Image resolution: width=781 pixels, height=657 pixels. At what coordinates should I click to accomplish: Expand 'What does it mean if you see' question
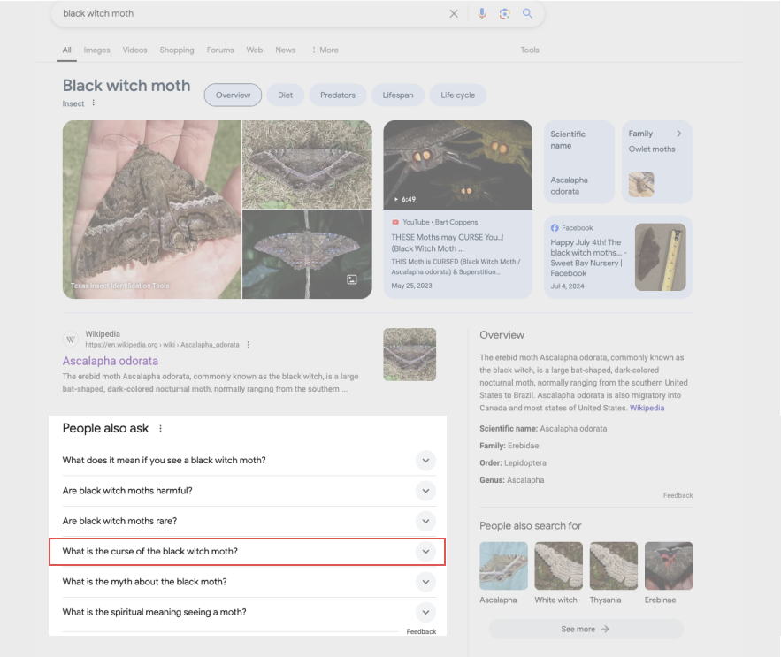(425, 460)
